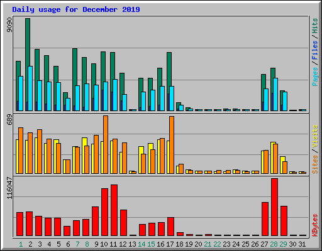The image size is (322, 251).
Task: Click the 689 axis maximum value
Action: [x=9, y=120]
